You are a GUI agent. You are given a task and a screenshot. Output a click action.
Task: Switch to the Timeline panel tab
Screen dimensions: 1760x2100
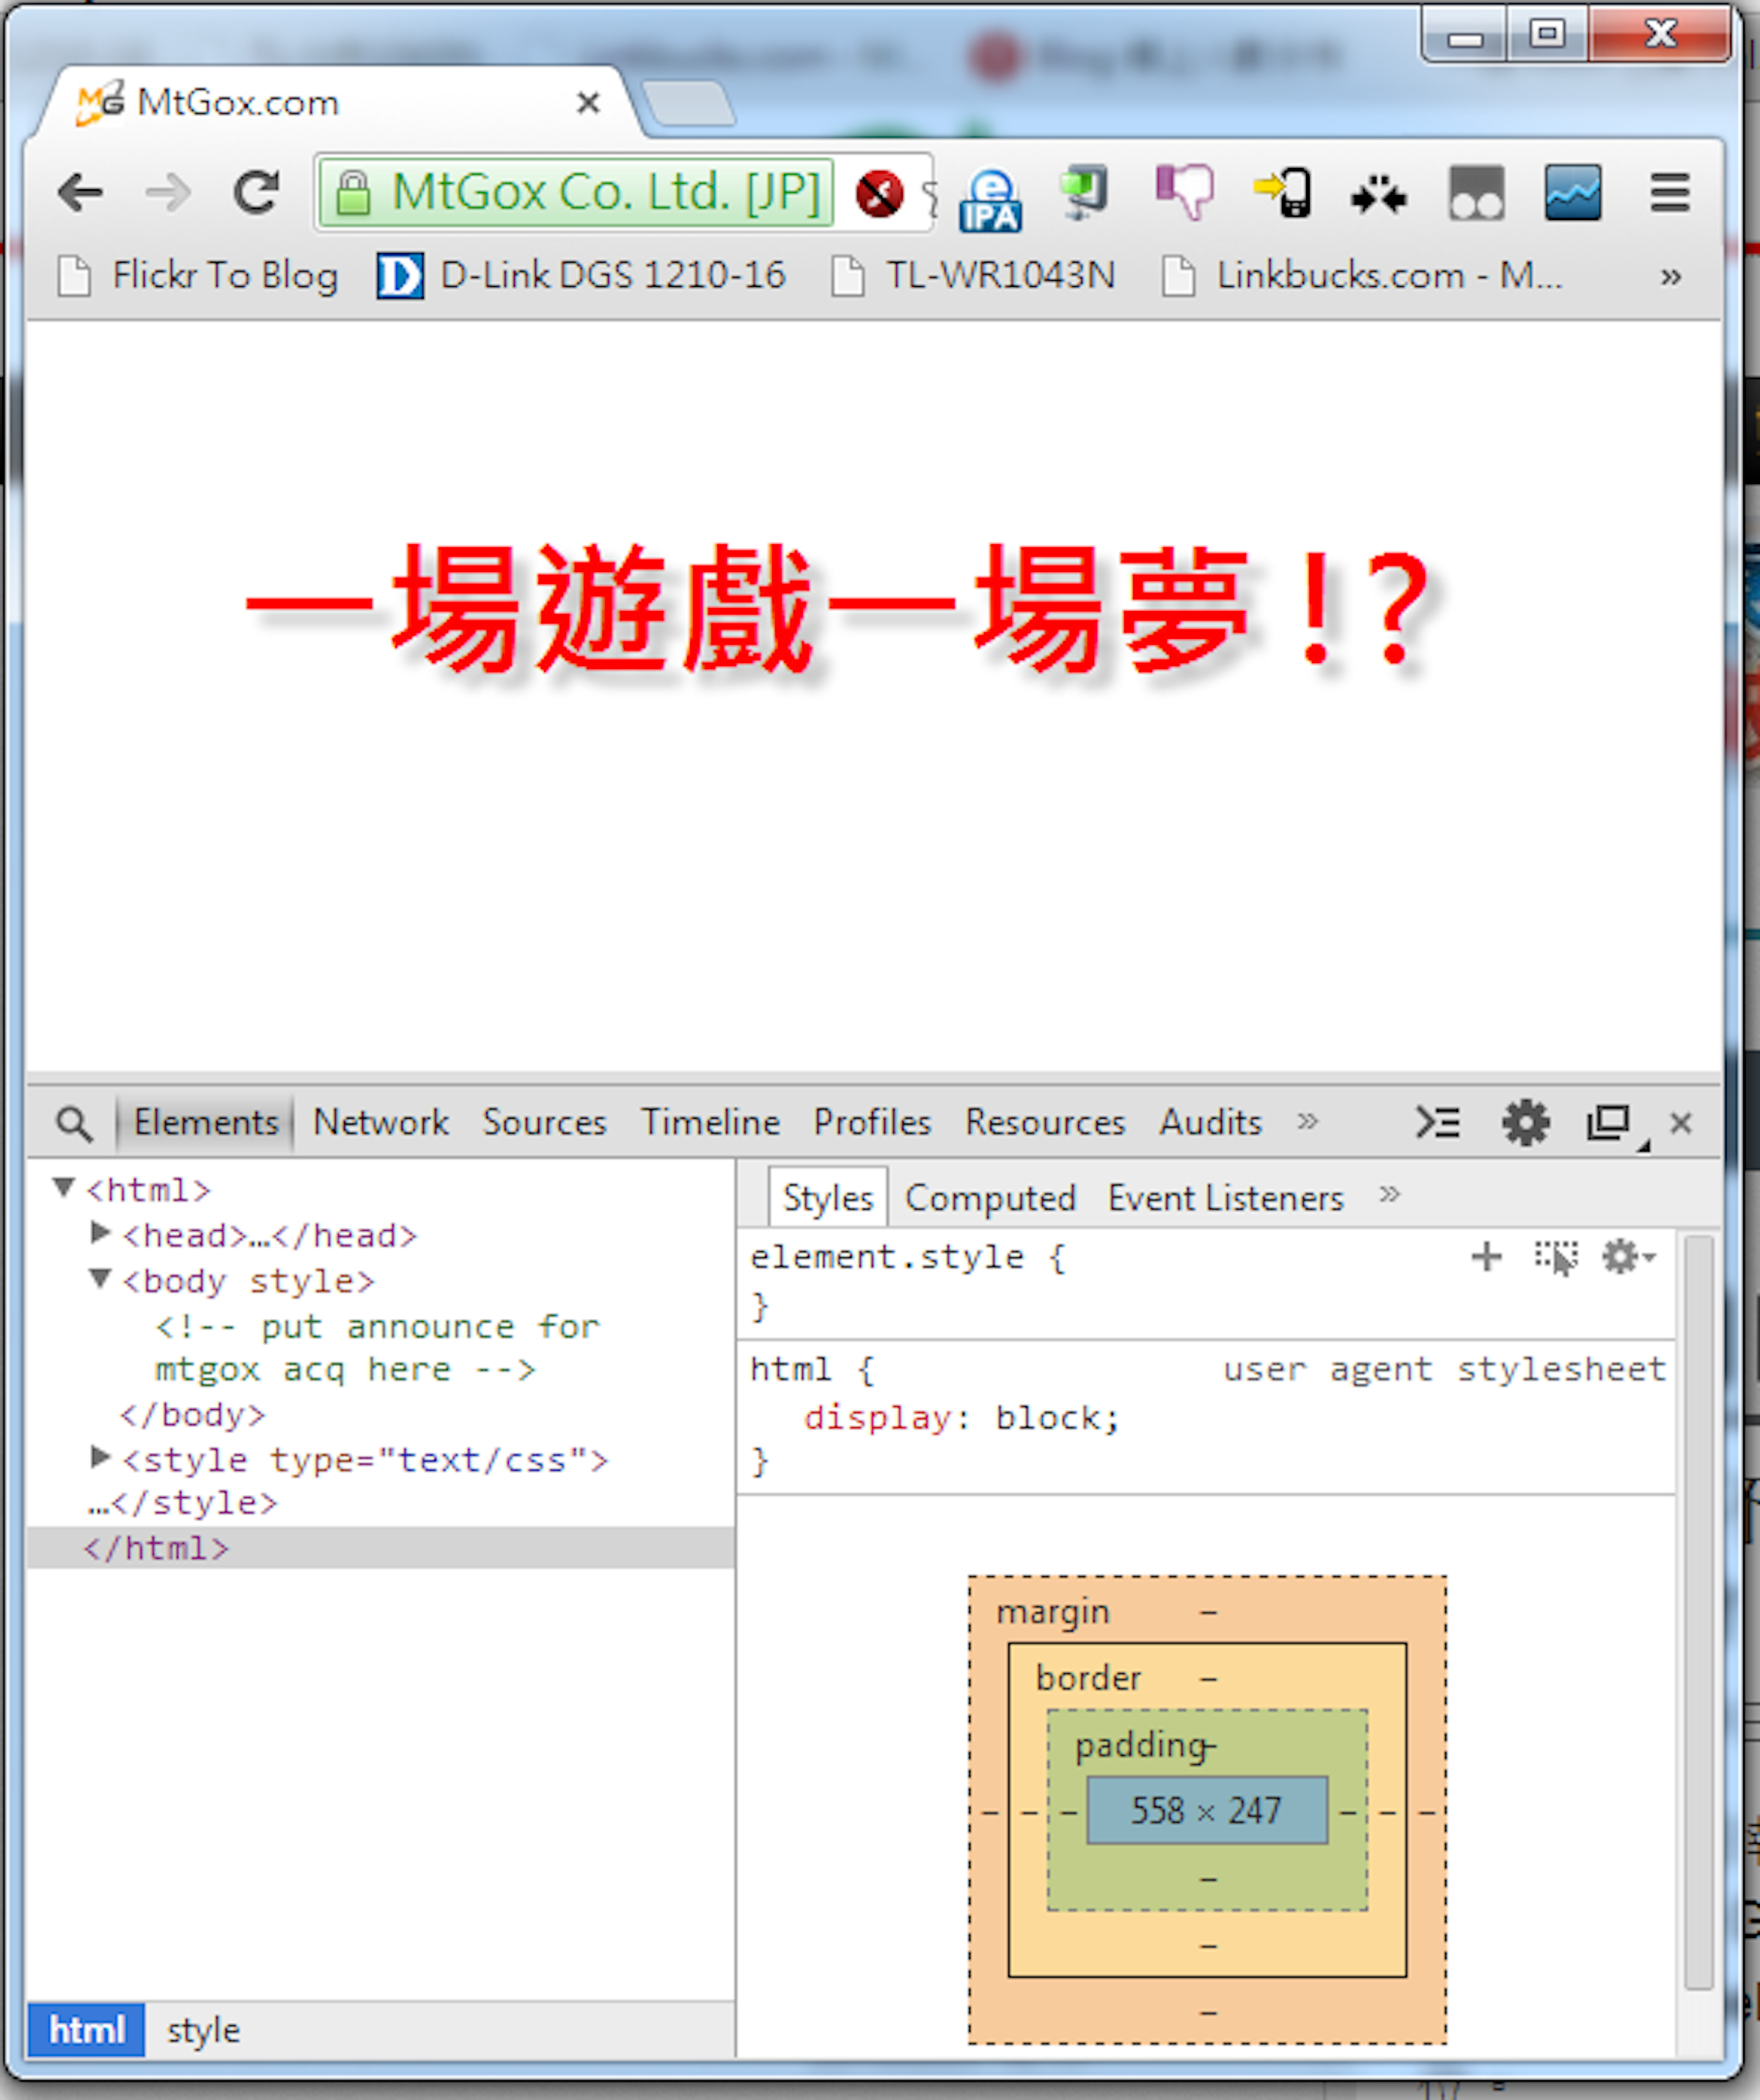click(x=711, y=1122)
